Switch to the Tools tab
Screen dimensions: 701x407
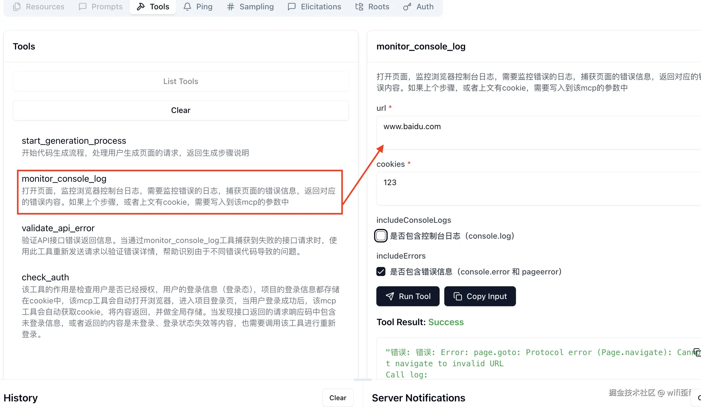click(153, 7)
